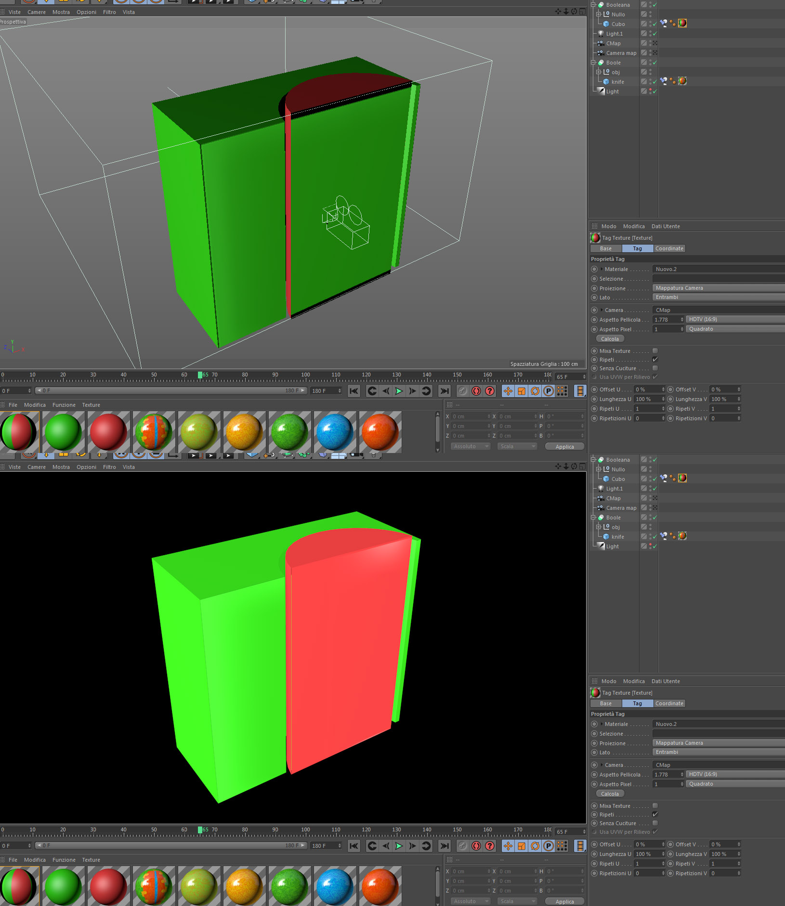Open Mostra menu in lower viewport
The image size is (785, 906).
[x=61, y=467]
